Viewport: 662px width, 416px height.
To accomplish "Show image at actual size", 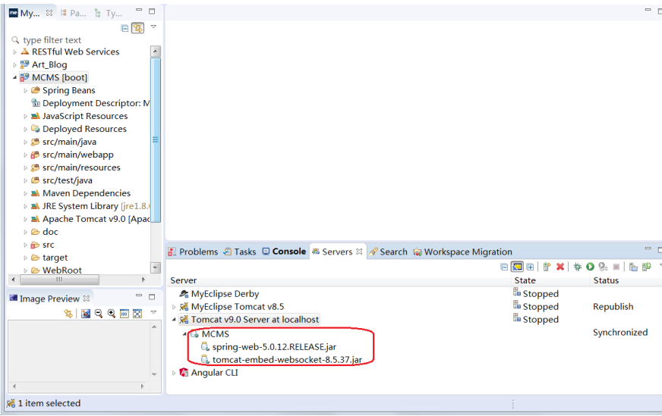I will click(125, 314).
